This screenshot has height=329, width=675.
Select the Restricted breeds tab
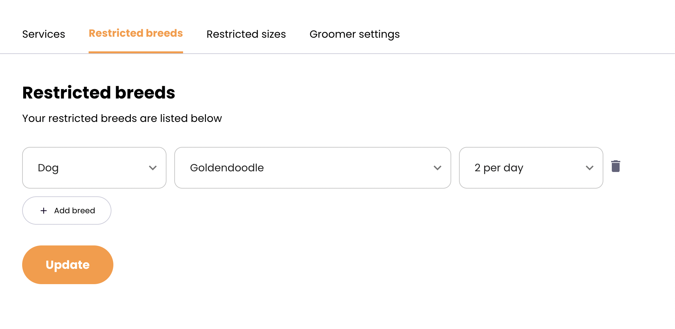click(x=136, y=33)
